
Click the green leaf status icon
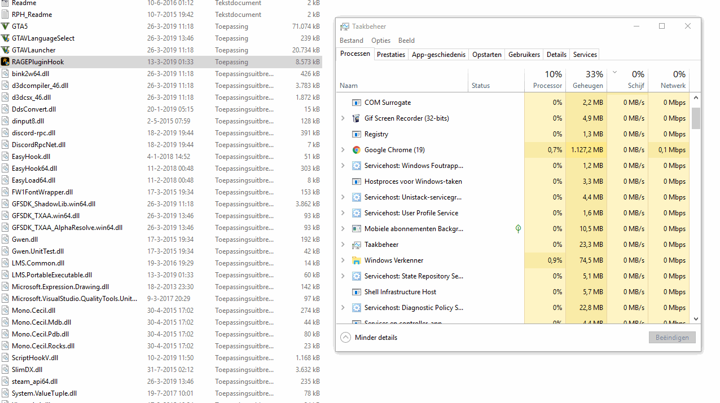coord(518,229)
